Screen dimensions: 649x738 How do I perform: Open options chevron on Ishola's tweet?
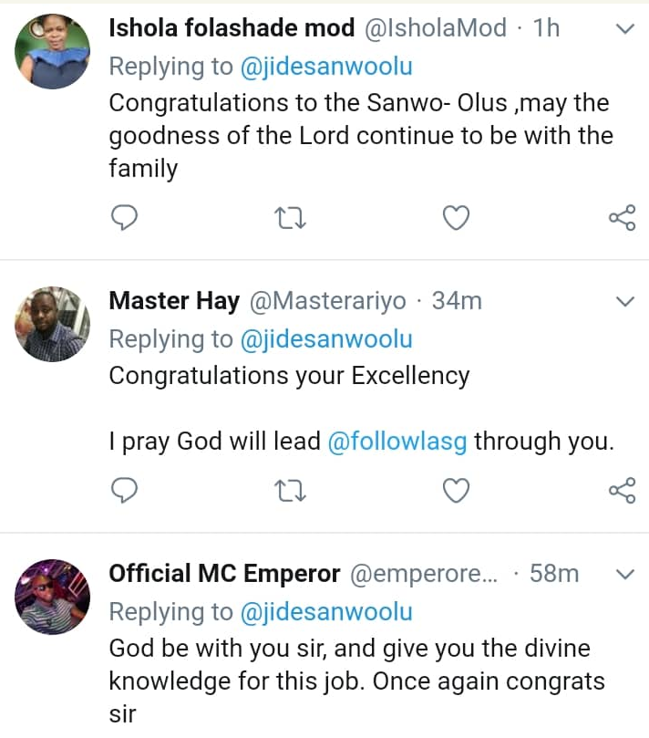[x=625, y=29]
